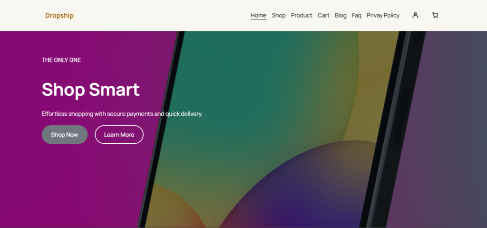Click the Shop Smart heading

point(91,89)
